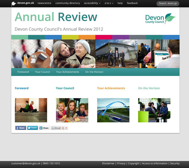Image resolution: width=189 pixels, height=168 pixels.
Task: Click the banner photo of man at computer
Action: click(159, 54)
